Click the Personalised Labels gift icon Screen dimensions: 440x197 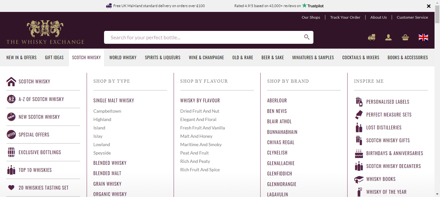(359, 101)
